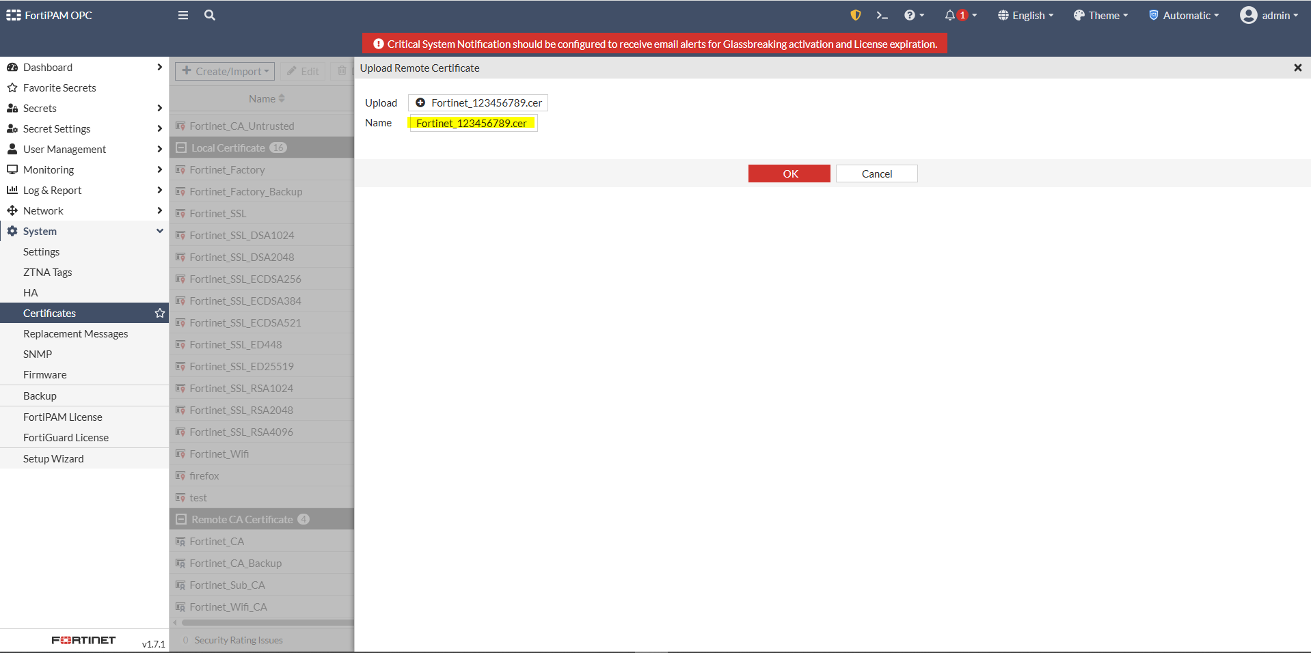Open FortiPAM License page
Viewport: 1311px width, 653px height.
coord(84,417)
